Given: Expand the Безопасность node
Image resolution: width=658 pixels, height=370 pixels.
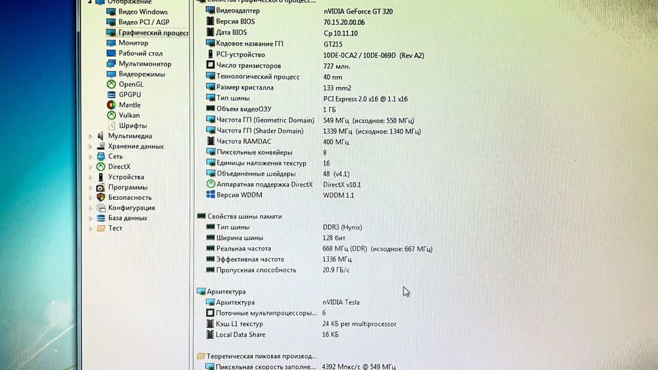Looking at the screenshot, I should tap(91, 198).
